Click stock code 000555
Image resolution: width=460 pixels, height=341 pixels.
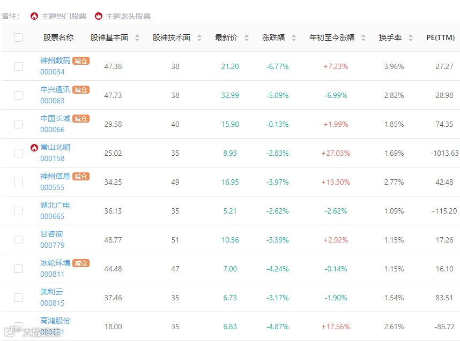[x=52, y=187]
